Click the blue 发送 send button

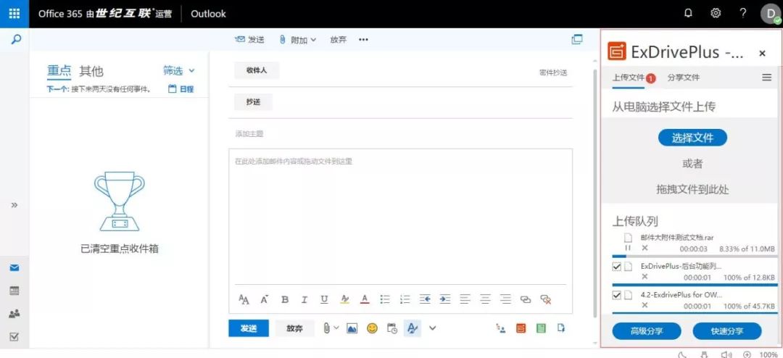coord(249,328)
